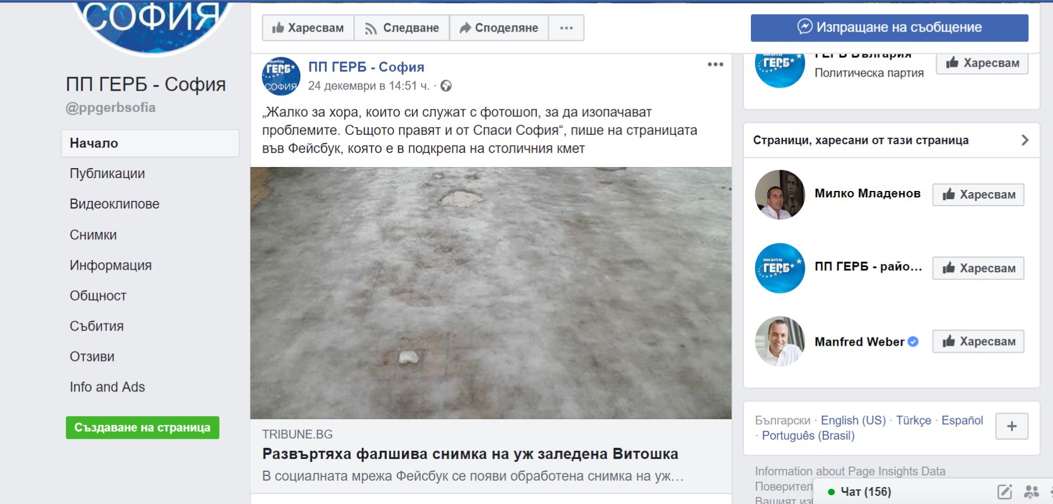1053x504 pixels.
Task: Open the ПП ГЕРБ - София post author link
Action: point(366,67)
